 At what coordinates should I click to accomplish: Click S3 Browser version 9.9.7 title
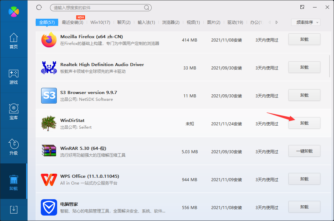pos(89,92)
